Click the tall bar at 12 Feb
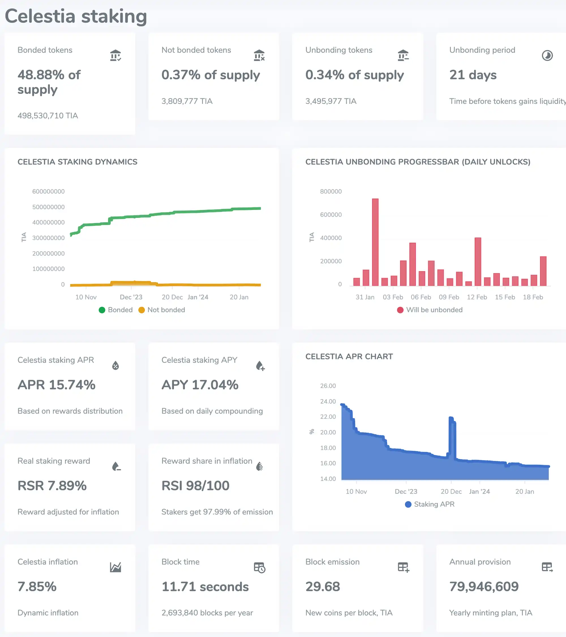Image resolution: width=566 pixels, height=637 pixels. 478,261
